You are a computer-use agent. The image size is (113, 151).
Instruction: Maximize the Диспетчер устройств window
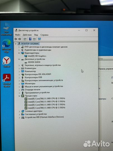[86, 30]
